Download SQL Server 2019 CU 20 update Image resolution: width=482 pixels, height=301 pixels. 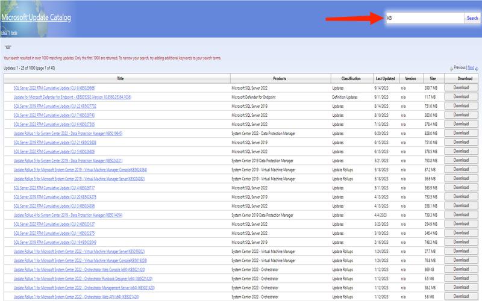tap(461, 197)
